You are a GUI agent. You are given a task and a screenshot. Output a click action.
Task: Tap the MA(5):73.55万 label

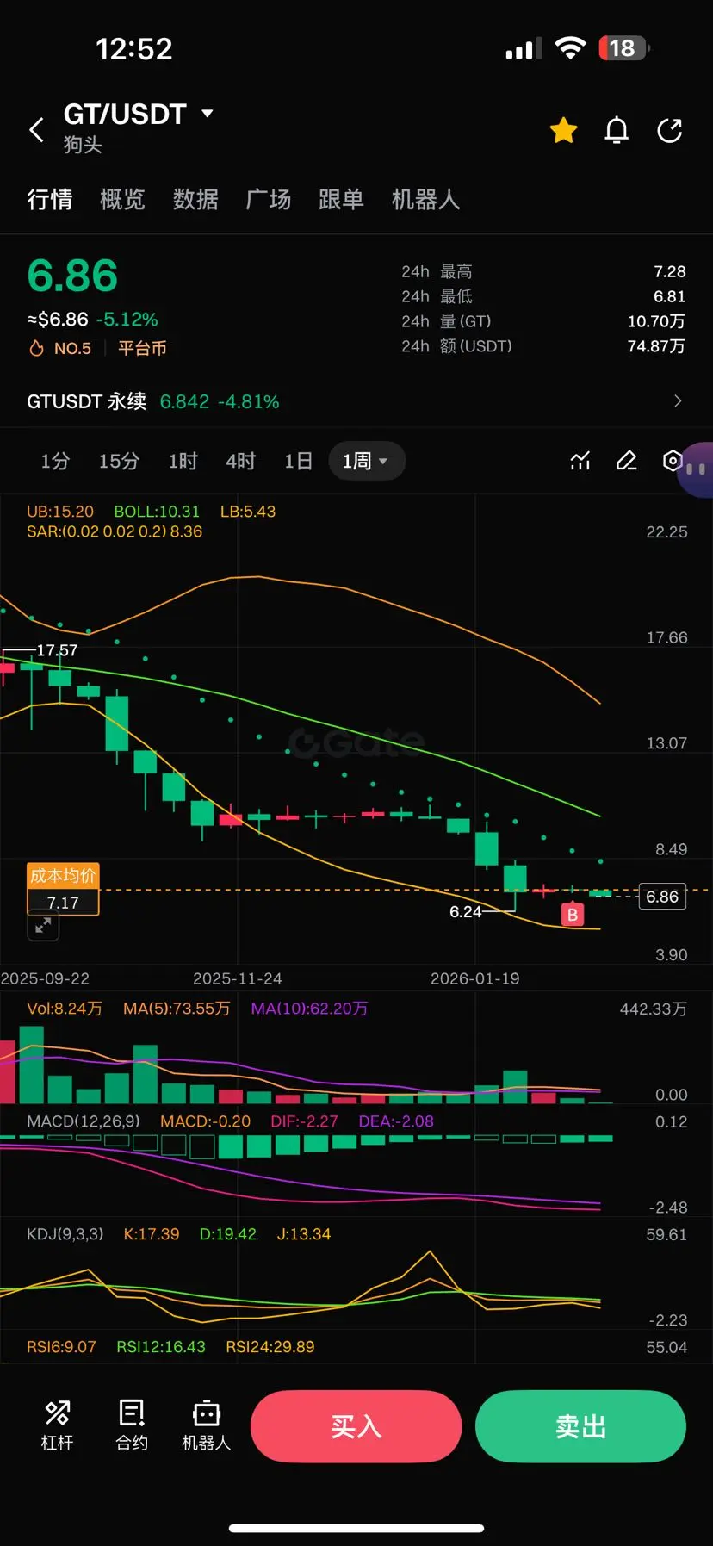point(177,1009)
